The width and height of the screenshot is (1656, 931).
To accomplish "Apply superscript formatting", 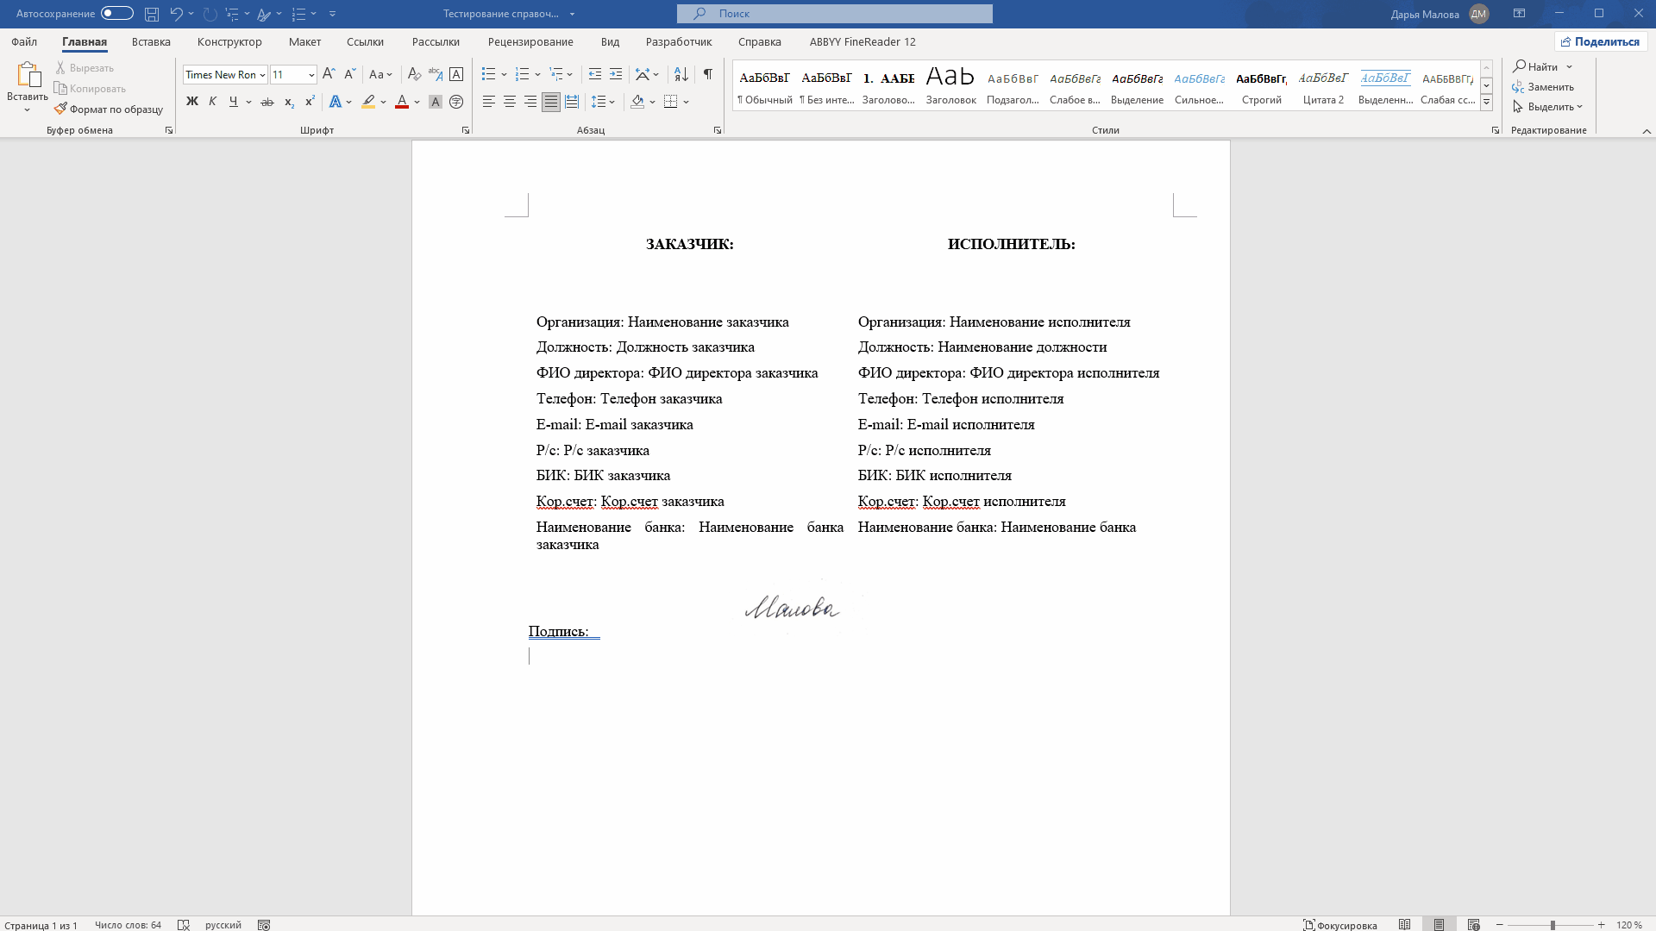I will pyautogui.click(x=310, y=102).
